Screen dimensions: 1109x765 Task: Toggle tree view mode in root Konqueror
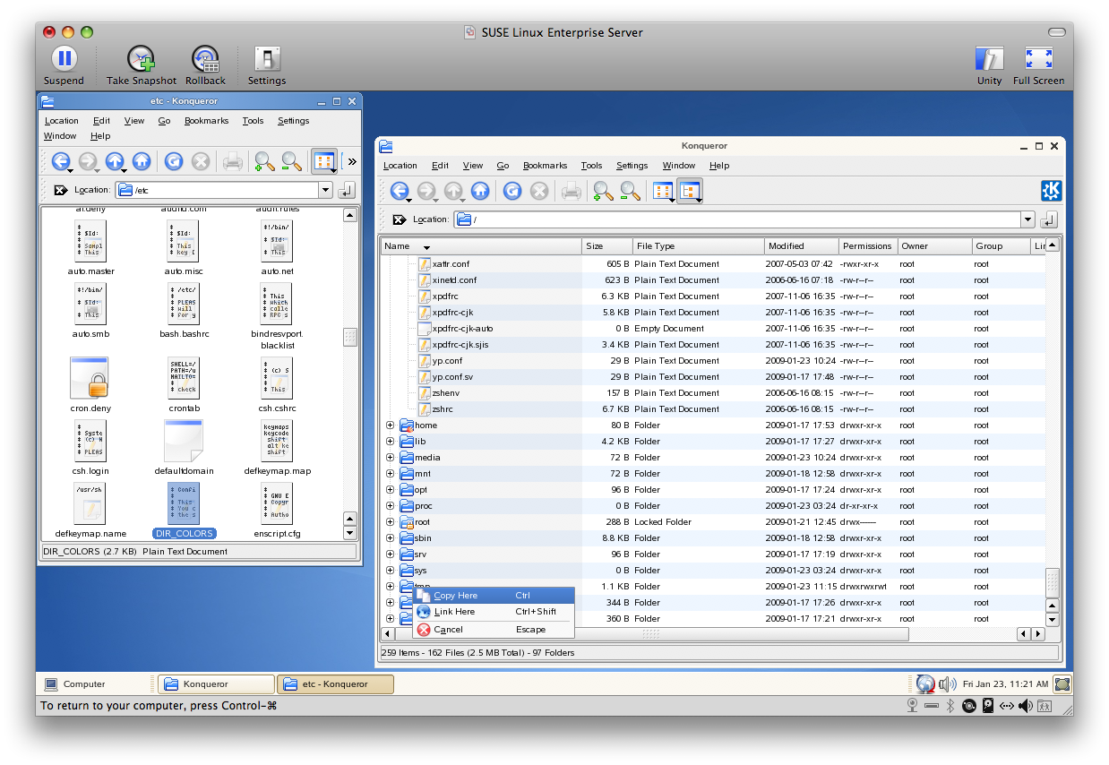click(x=690, y=191)
